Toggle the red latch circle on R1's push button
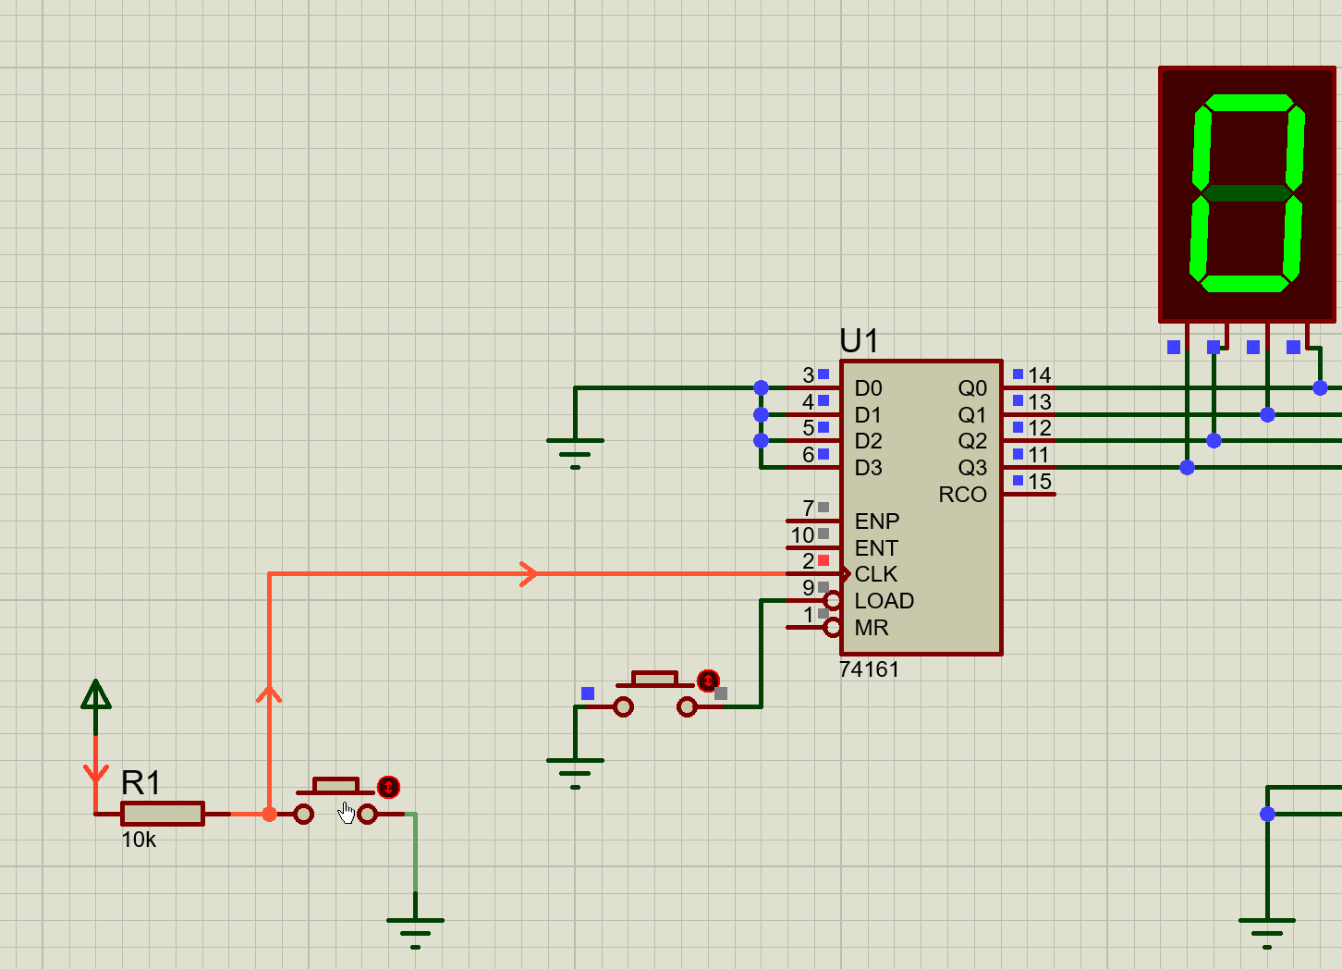The height and width of the screenshot is (969, 1342). tap(389, 787)
